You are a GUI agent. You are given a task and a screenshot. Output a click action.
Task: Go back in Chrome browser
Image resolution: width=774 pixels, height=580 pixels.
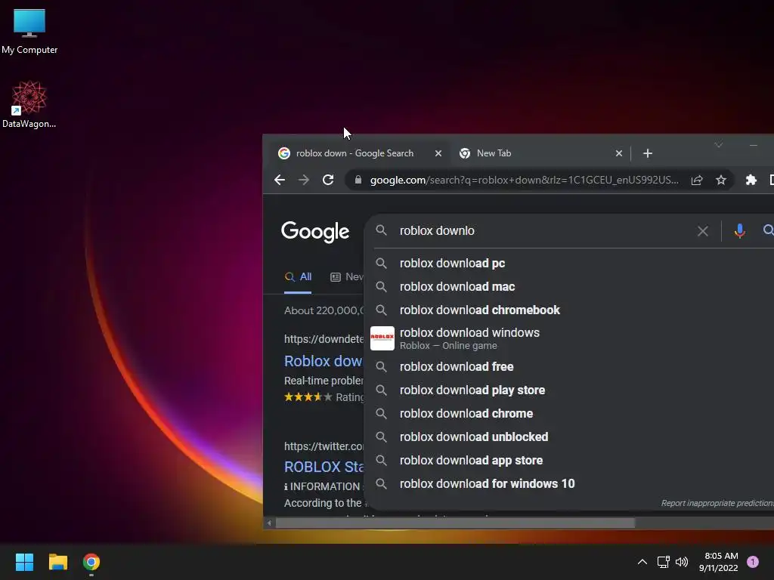pyautogui.click(x=280, y=180)
